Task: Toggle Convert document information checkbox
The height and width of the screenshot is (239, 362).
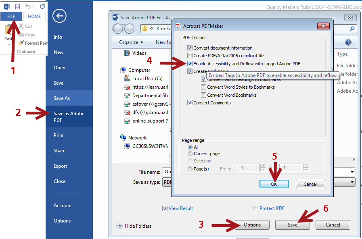Action: coord(190,48)
